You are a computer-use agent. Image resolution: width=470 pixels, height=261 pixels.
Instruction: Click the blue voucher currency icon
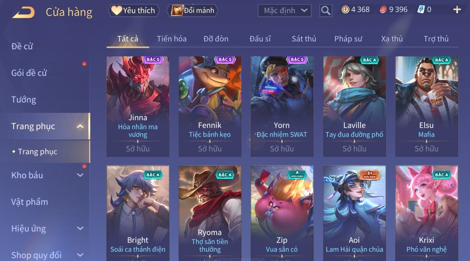[x=421, y=10]
